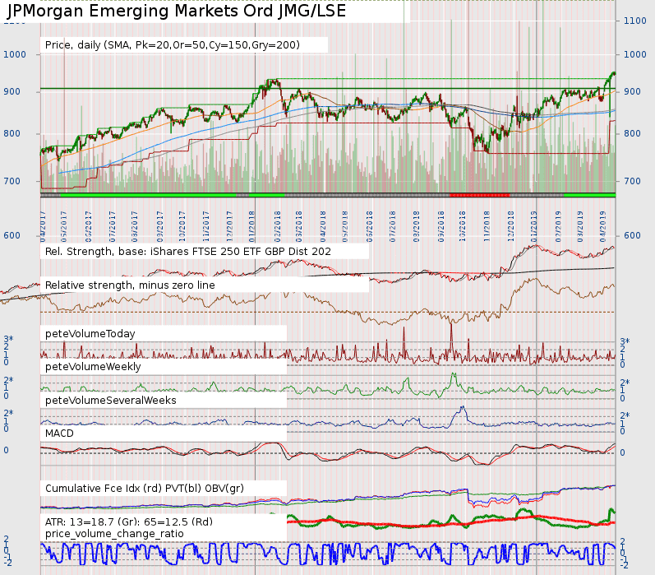Select the peteVolumeSeveralWeeks panel label

click(111, 401)
